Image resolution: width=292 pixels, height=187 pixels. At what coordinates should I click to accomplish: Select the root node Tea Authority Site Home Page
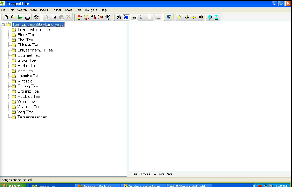tap(38, 25)
